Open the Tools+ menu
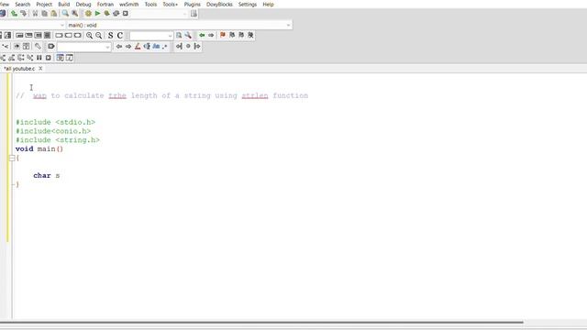 170,4
